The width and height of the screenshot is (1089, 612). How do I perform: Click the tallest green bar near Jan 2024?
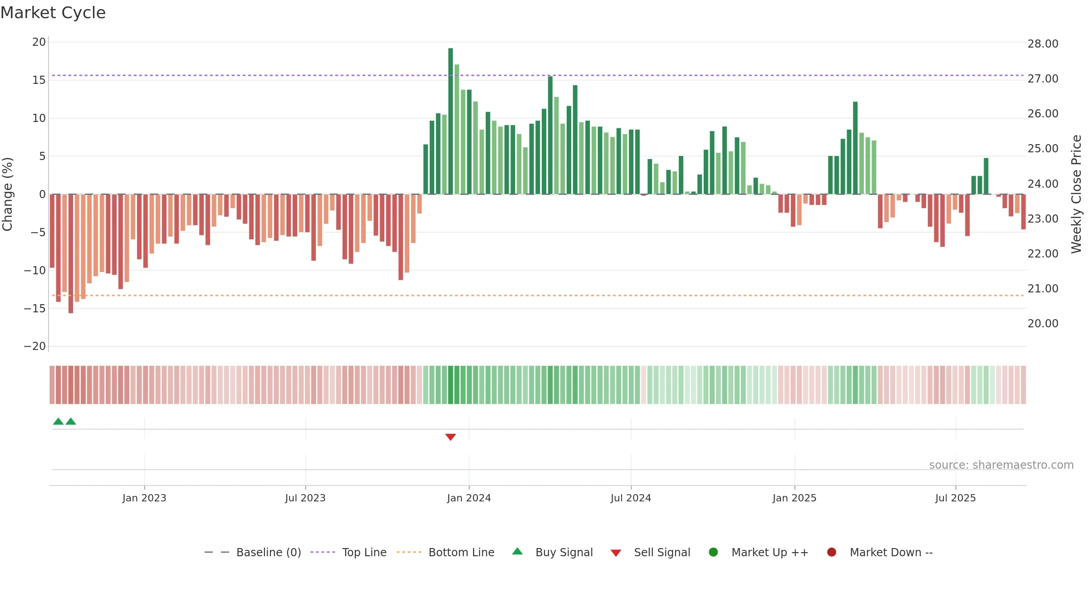pyautogui.click(x=451, y=121)
